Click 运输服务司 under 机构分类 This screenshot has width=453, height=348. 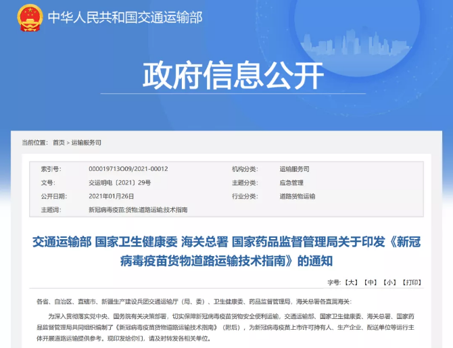(x=294, y=169)
